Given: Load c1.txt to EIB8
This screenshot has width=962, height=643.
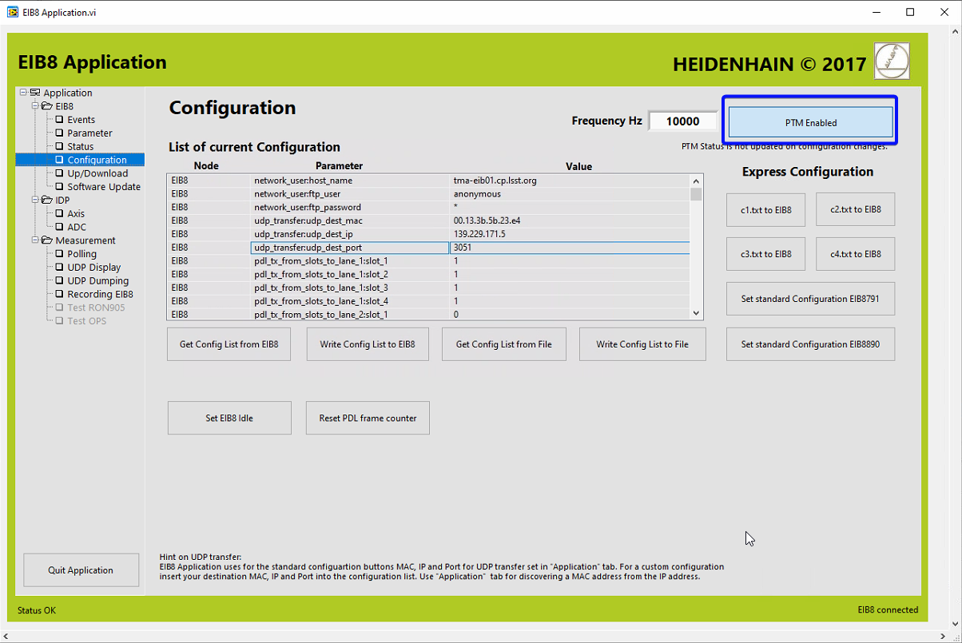Looking at the screenshot, I should coord(766,209).
